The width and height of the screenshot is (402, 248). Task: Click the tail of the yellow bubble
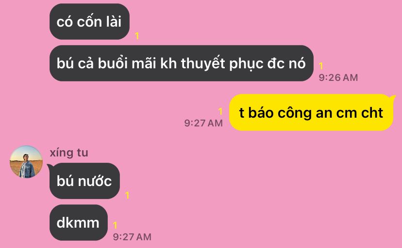click(392, 97)
